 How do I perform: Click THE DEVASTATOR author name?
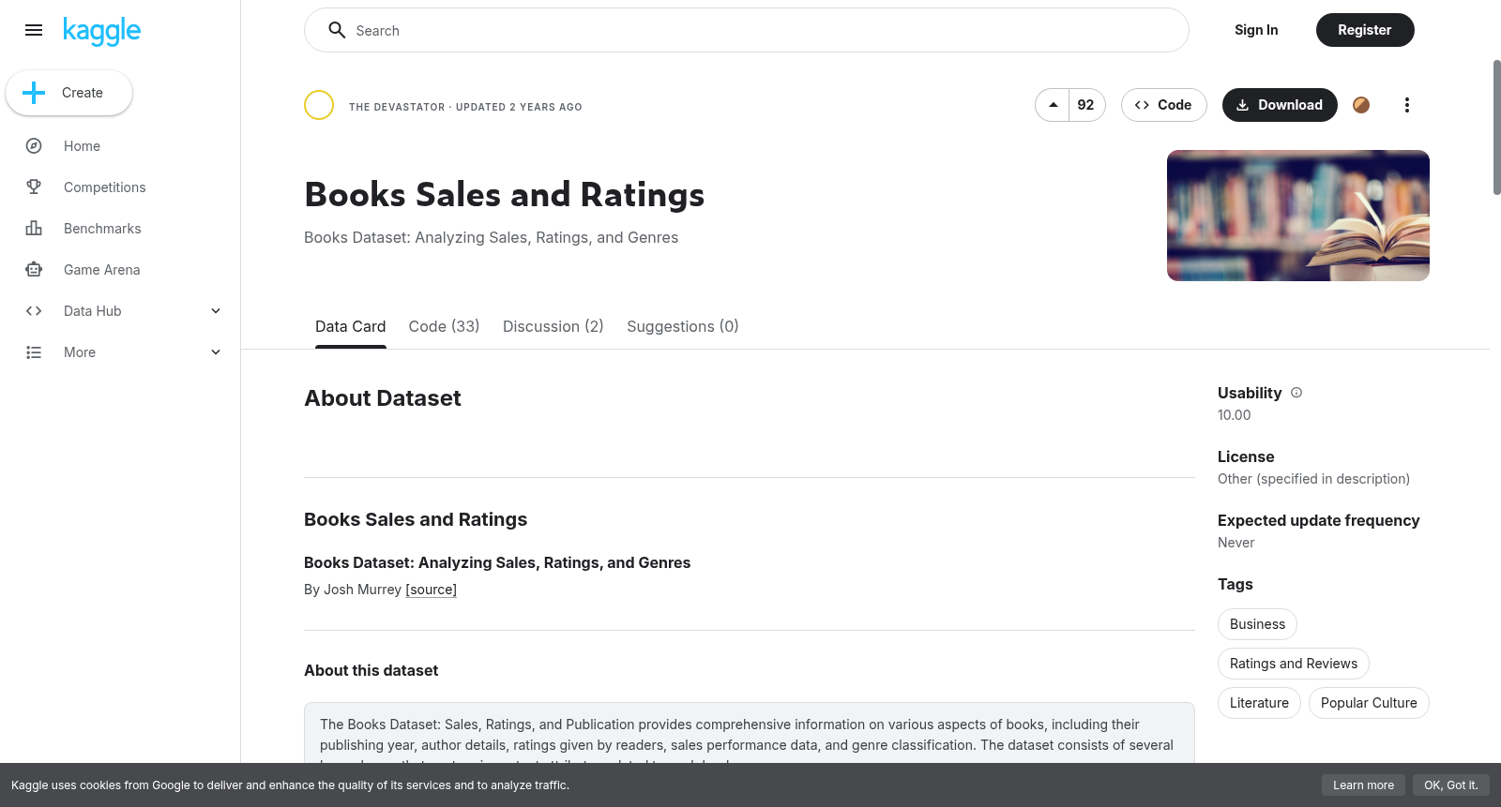point(397,107)
